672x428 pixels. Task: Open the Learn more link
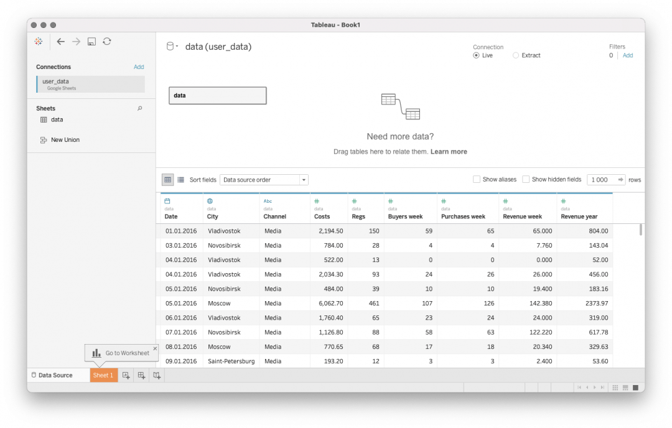(x=449, y=152)
